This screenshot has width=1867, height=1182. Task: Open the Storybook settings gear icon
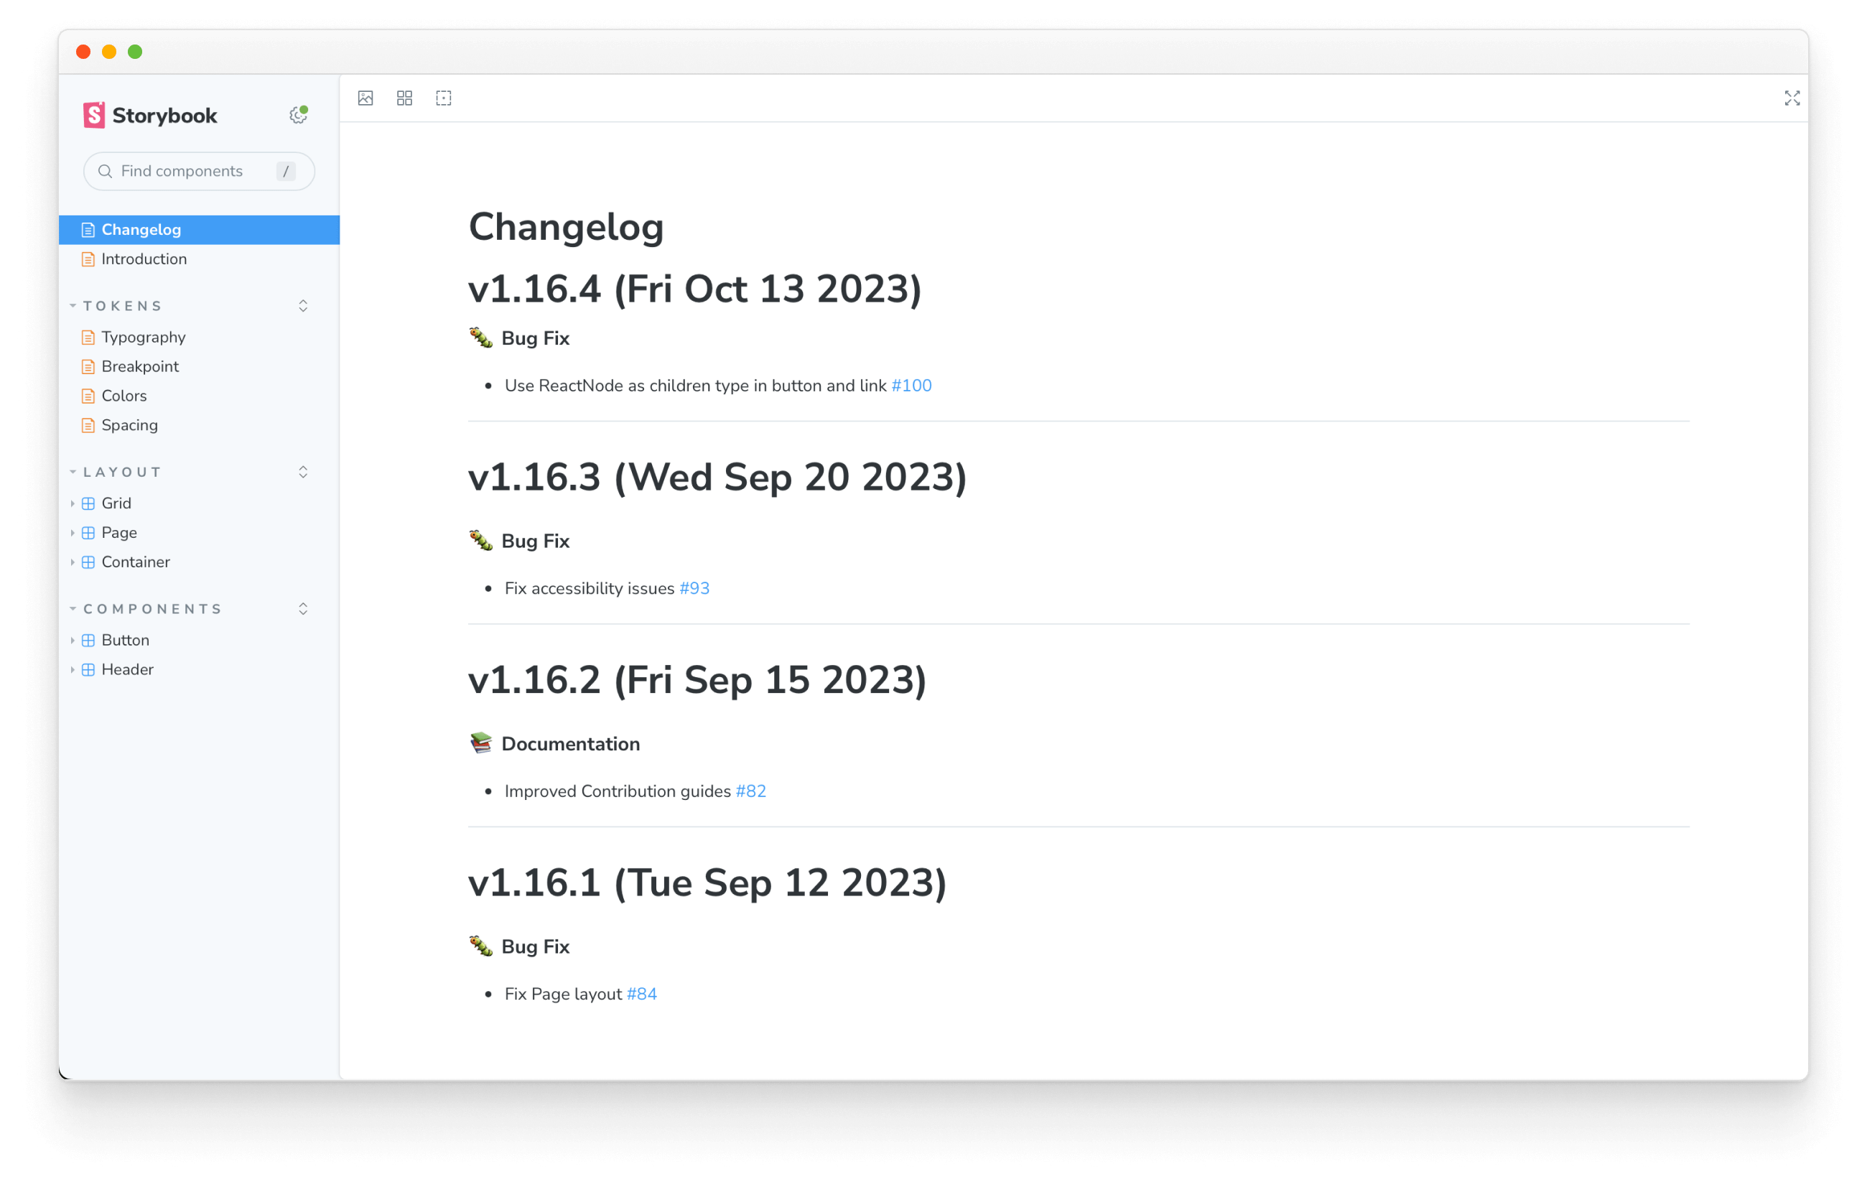pyautogui.click(x=299, y=116)
